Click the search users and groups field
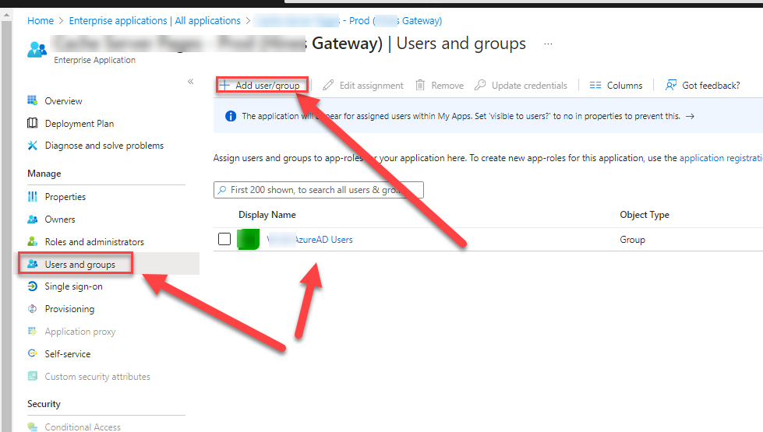The width and height of the screenshot is (763, 432). (319, 190)
